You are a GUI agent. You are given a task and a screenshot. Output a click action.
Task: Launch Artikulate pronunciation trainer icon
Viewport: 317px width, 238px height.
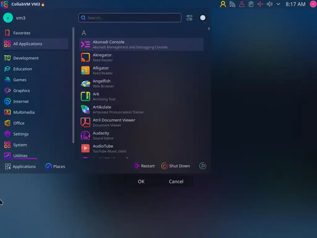(x=85, y=109)
